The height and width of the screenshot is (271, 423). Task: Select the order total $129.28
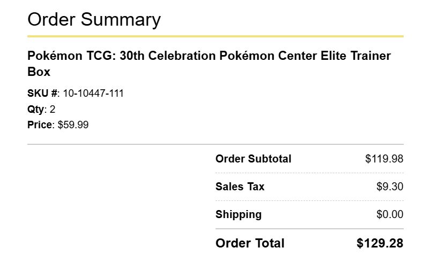380,243
